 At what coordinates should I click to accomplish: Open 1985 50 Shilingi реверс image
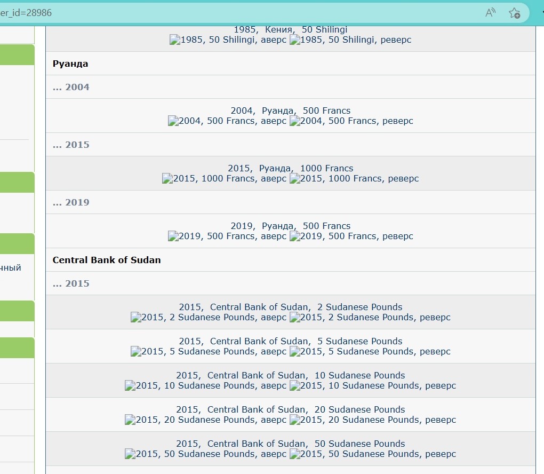[x=350, y=40]
